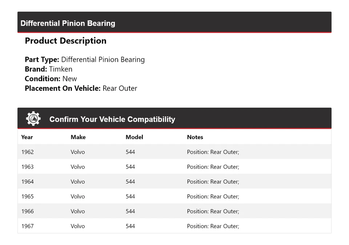Image resolution: width=349 pixels, height=245 pixels.
Task: Click the Brand: Timken text
Action: pos(48,69)
